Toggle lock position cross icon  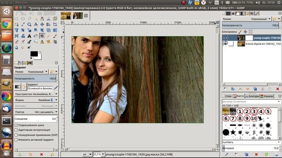coord(245,32)
